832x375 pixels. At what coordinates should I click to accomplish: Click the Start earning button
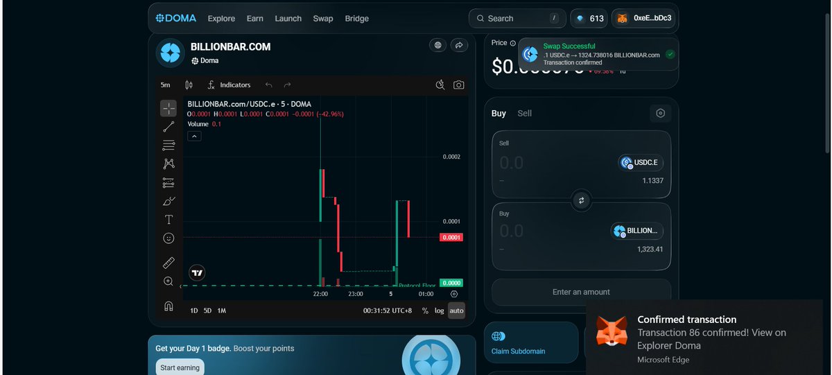pos(180,367)
